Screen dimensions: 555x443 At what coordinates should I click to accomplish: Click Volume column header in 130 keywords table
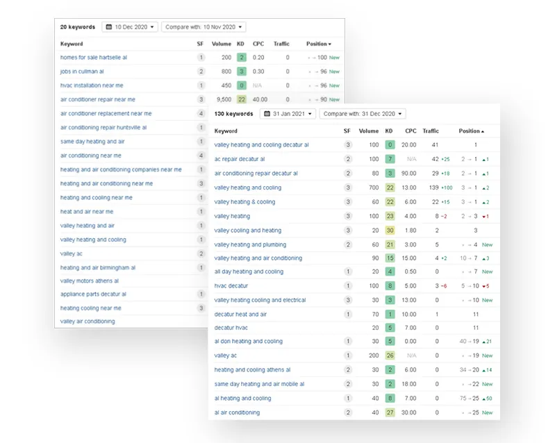click(368, 131)
